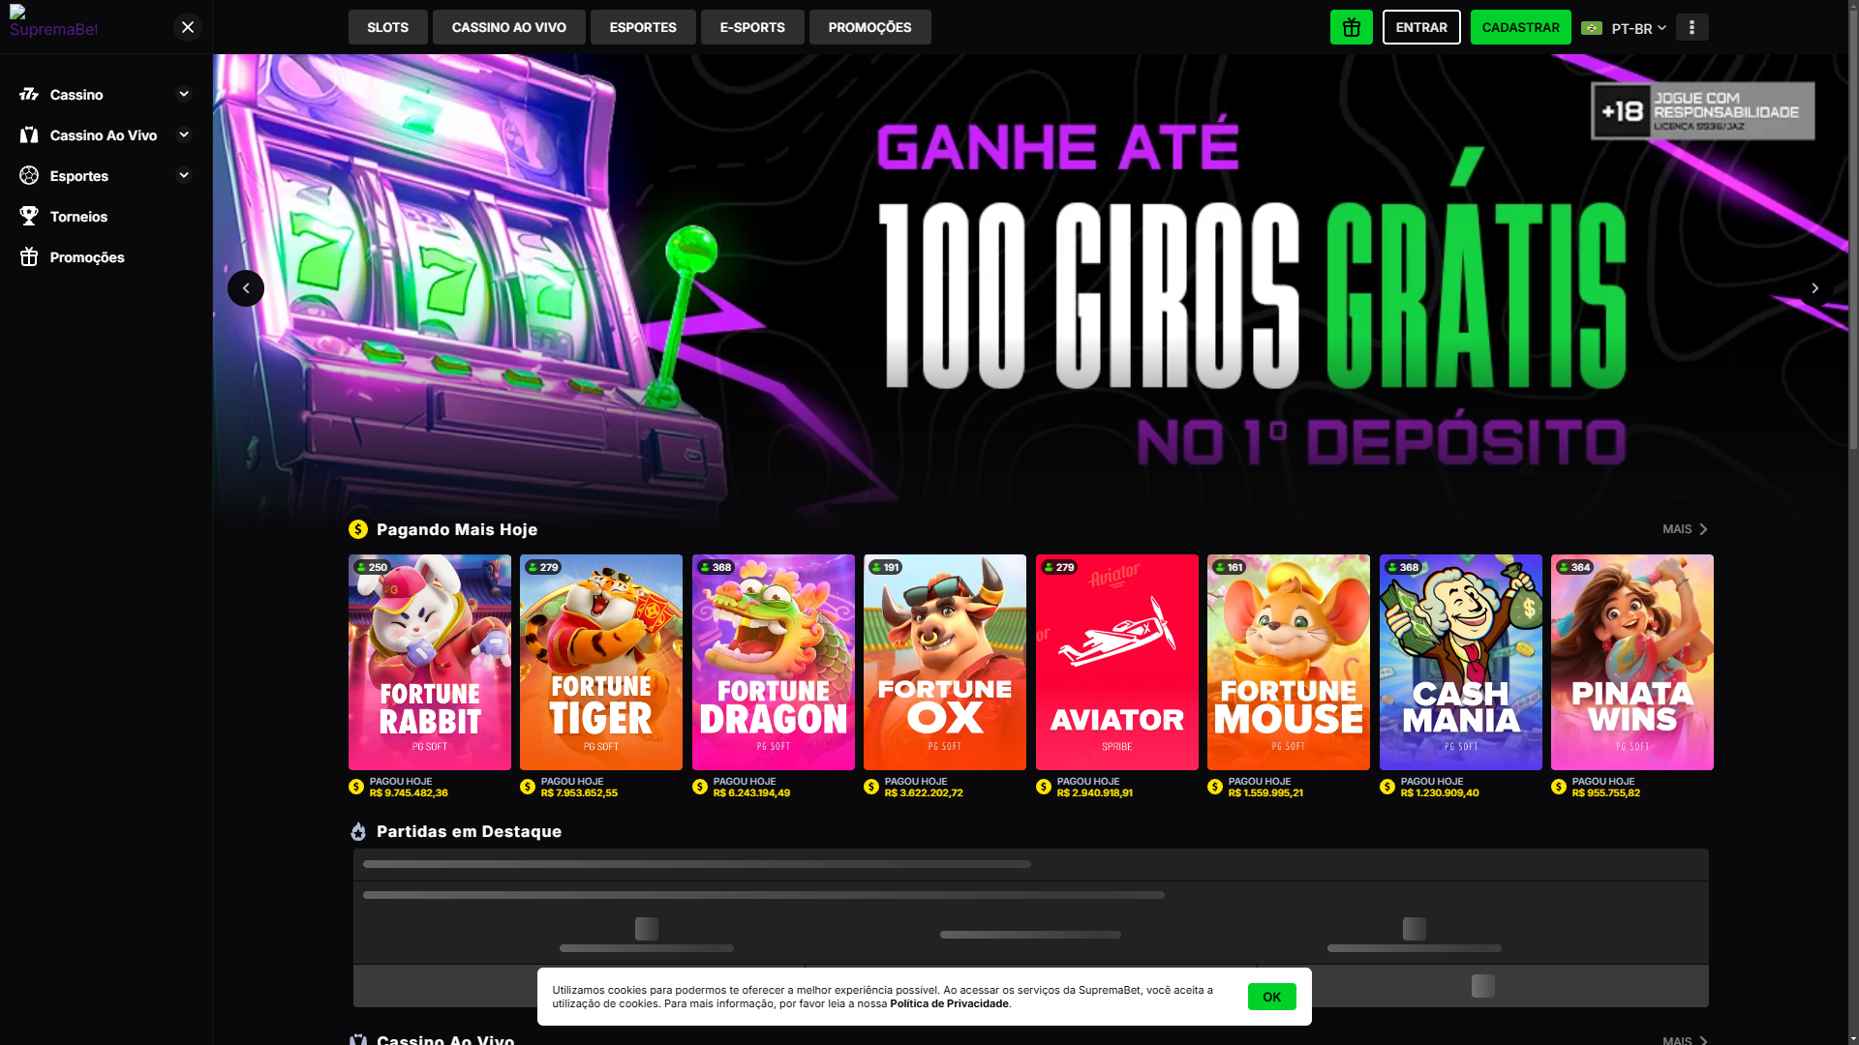The width and height of the screenshot is (1859, 1045).
Task: Expand the Cassino Ao Vivo sidebar chevron
Action: pos(184,134)
